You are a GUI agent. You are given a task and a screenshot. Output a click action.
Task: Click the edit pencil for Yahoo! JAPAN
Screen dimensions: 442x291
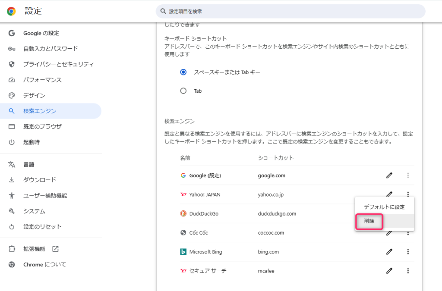click(x=389, y=194)
